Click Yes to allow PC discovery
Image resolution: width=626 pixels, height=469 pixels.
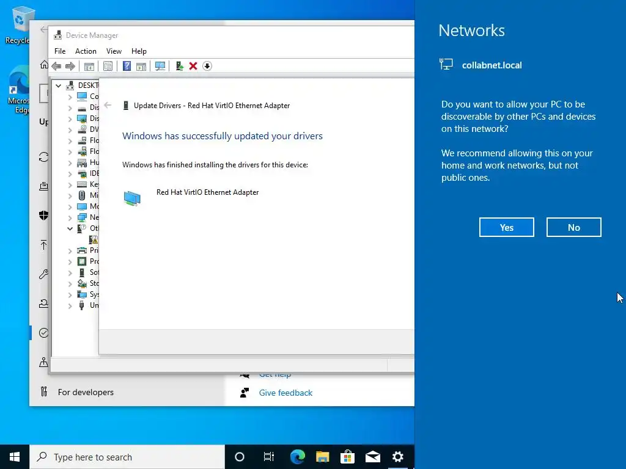coord(507,227)
